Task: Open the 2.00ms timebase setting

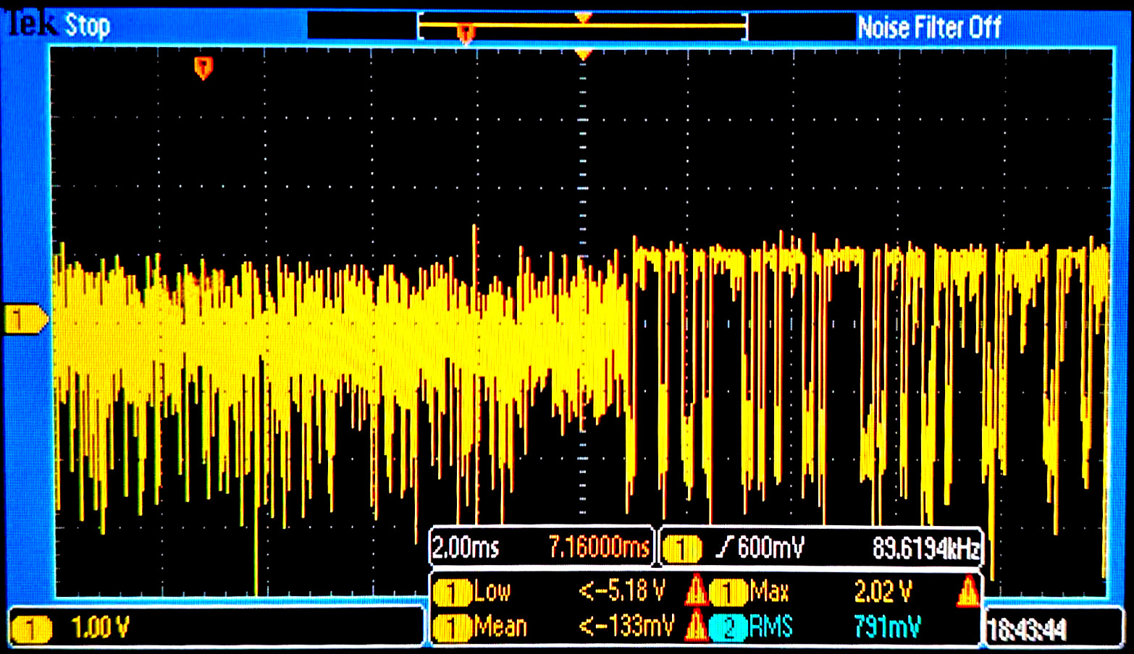Action: pyautogui.click(x=465, y=548)
